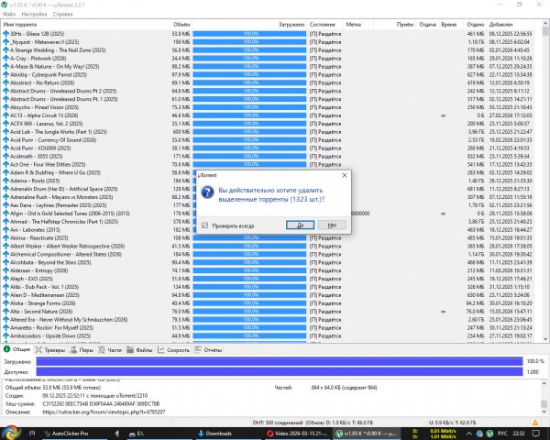Close the µTorrent confirmation dialog
The width and height of the screenshot is (550, 440).
pyautogui.click(x=342, y=173)
